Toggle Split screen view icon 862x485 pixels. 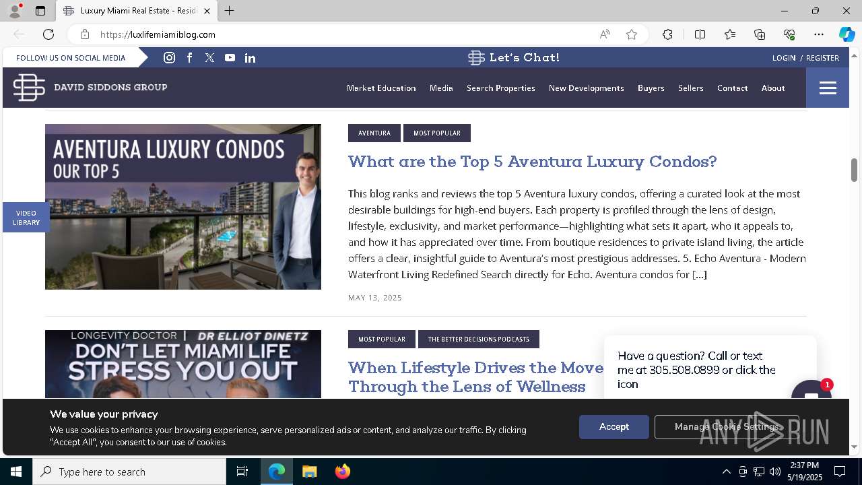(700, 34)
